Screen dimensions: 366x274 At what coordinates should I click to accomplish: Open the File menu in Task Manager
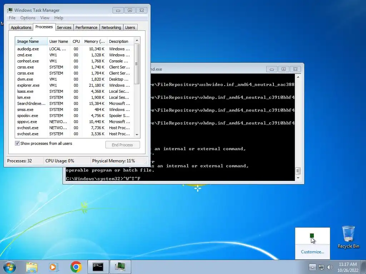[x=12, y=18]
